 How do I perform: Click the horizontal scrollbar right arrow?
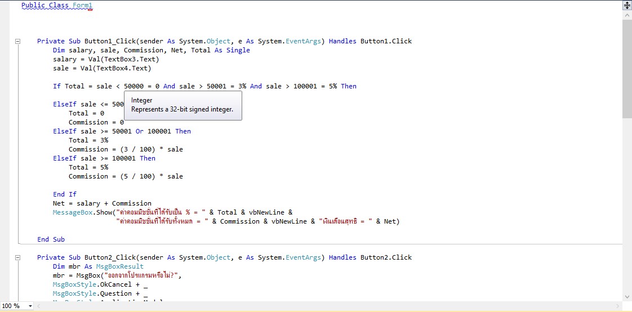[618, 306]
